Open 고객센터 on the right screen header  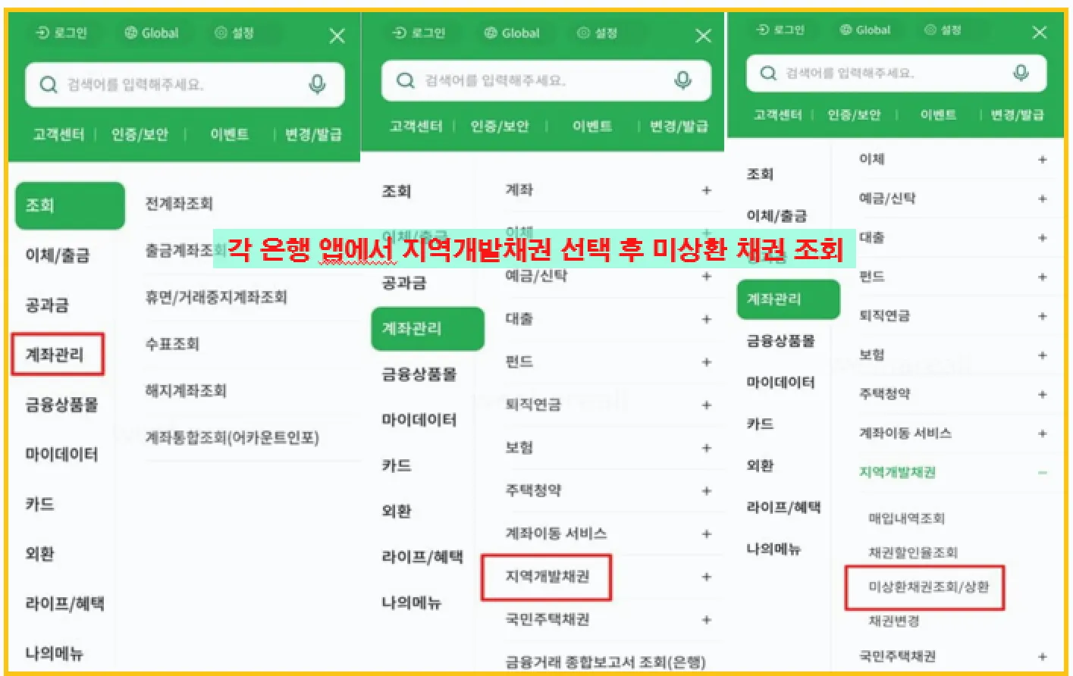pos(777,114)
